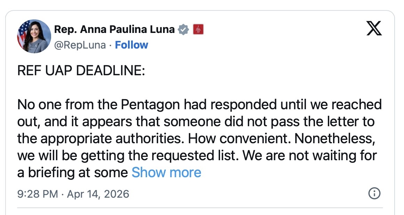Show the full post via Show more

(x=167, y=172)
